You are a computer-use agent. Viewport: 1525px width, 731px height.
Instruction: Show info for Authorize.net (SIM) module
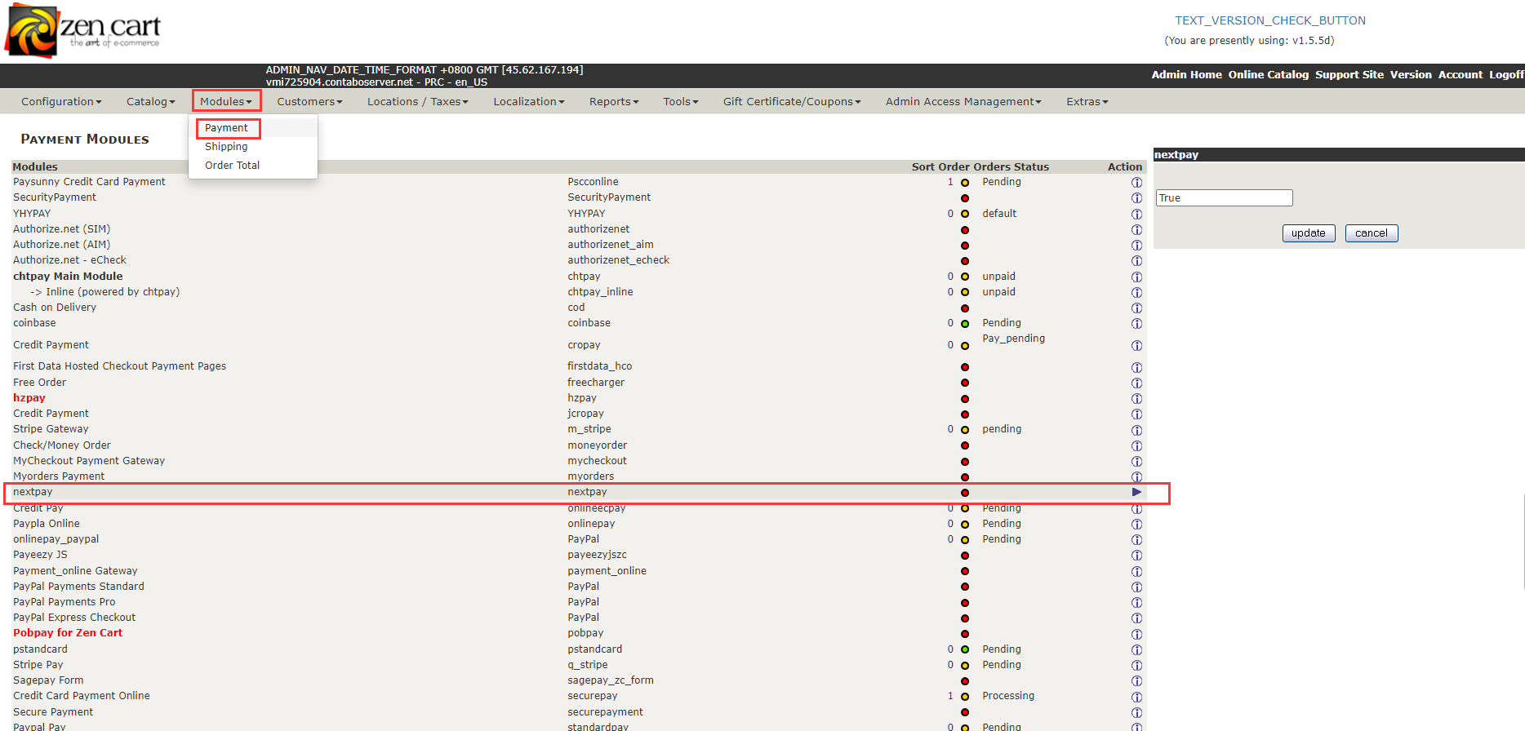(x=1136, y=229)
